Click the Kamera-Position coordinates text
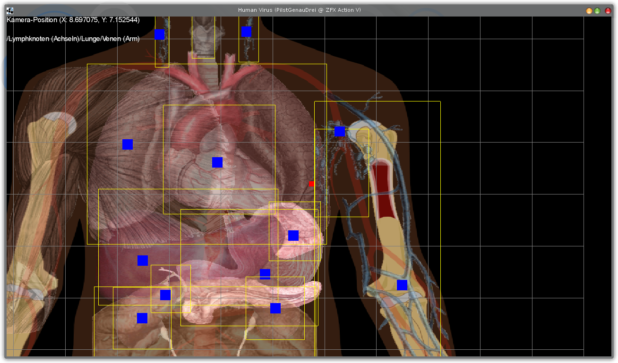Viewport: 618px width, 363px height. [x=73, y=20]
